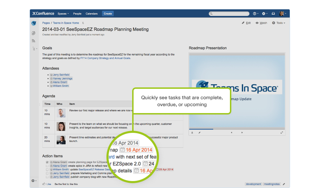Open the notifications inbox icon
The image size is (320, 188).
point(273,14)
